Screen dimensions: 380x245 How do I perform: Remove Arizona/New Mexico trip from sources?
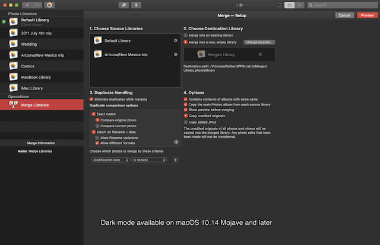(x=175, y=54)
